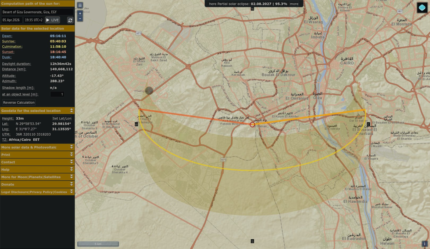430x249 pixels.
Task: Open the hamburger menu on the map
Action: 80,5
